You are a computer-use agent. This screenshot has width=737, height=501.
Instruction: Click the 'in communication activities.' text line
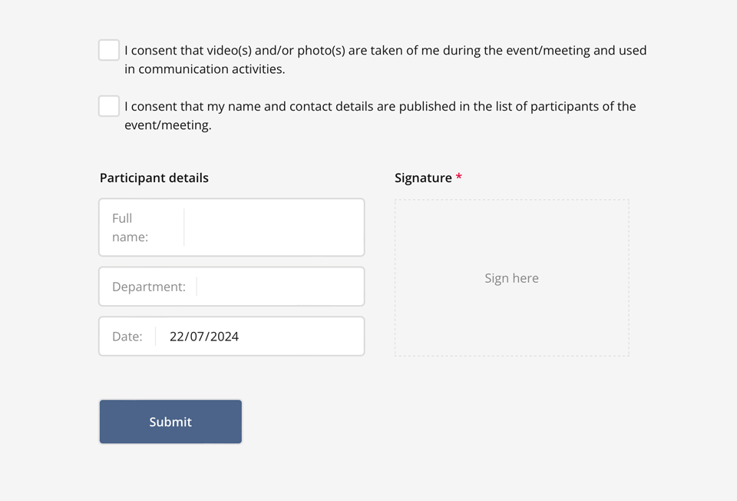tap(205, 69)
